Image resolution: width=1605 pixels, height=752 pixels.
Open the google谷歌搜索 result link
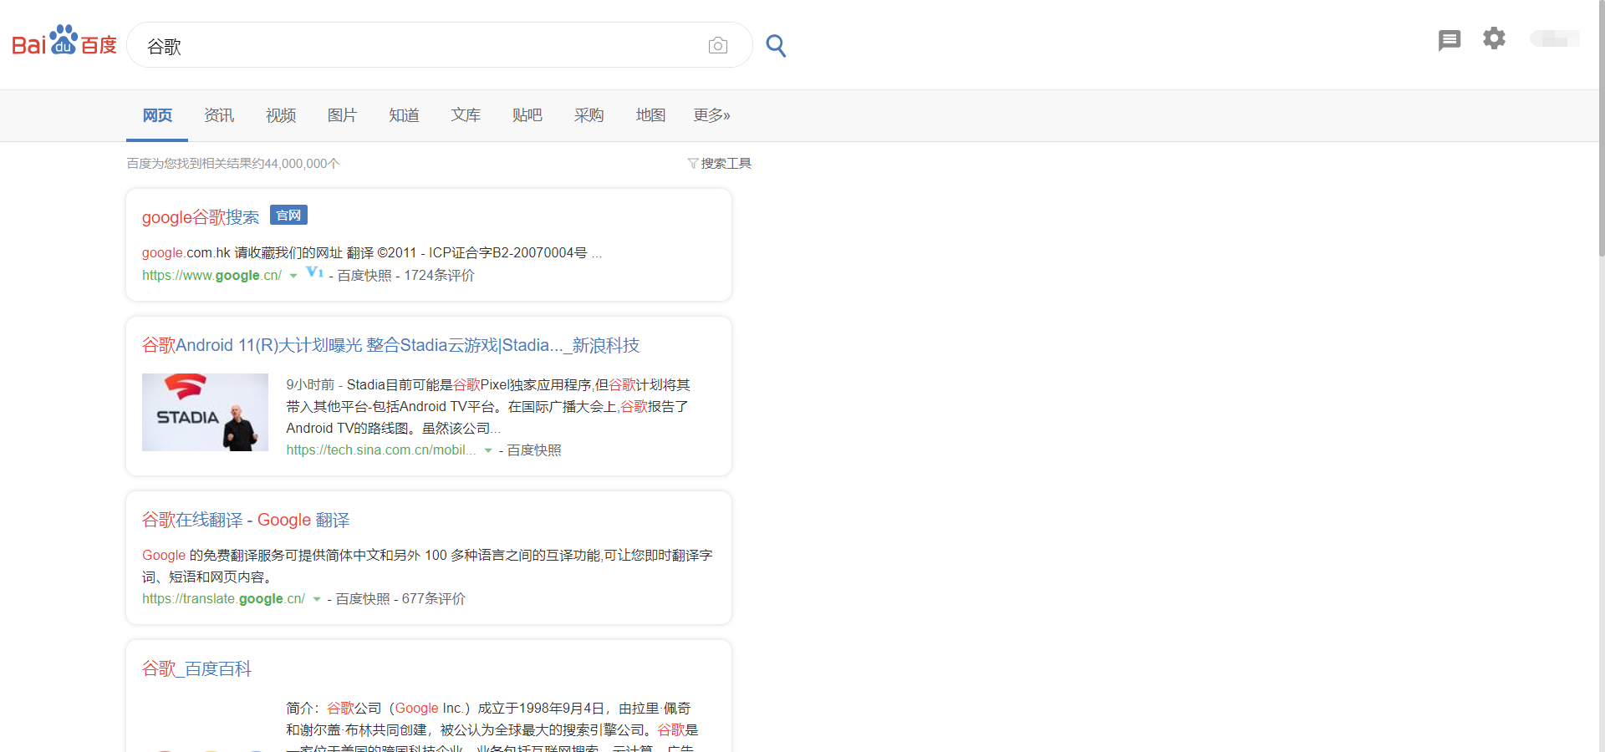point(200,217)
